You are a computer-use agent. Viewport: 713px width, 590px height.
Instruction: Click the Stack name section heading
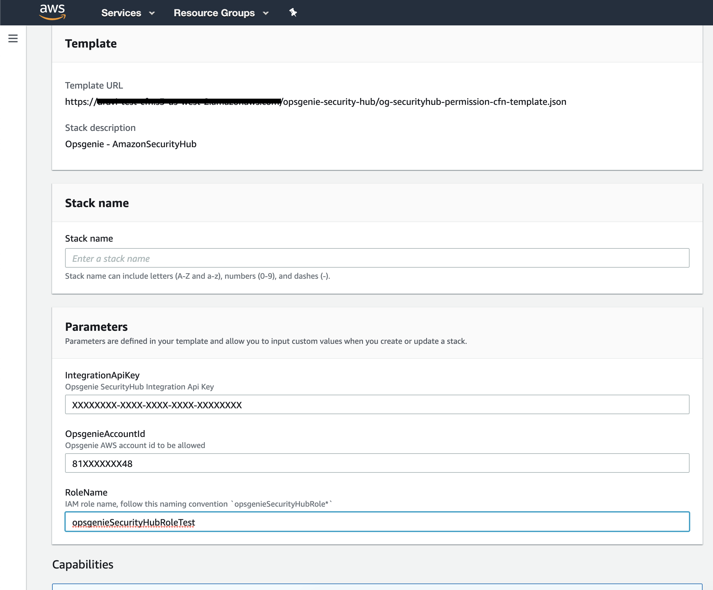(97, 203)
